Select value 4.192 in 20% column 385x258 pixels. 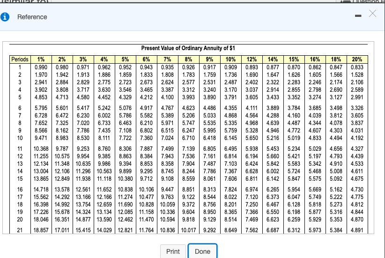pyautogui.click(x=357, y=138)
